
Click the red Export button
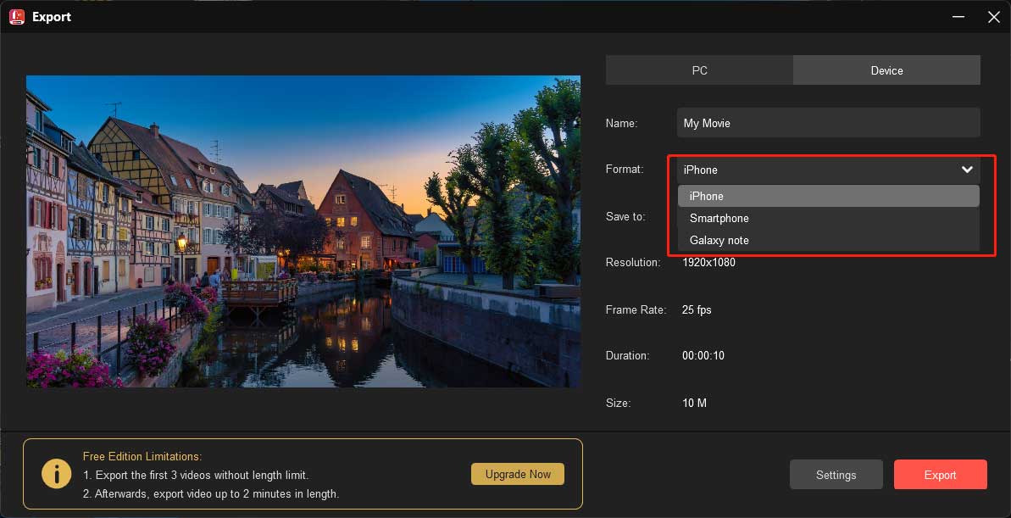pyautogui.click(x=940, y=475)
